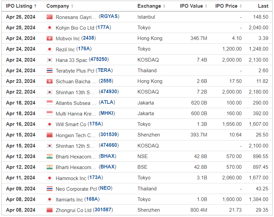The width and height of the screenshot is (274, 217).
Task: Click the Shenzhen cell in Zhongrui row
Action: [x=148, y=210]
